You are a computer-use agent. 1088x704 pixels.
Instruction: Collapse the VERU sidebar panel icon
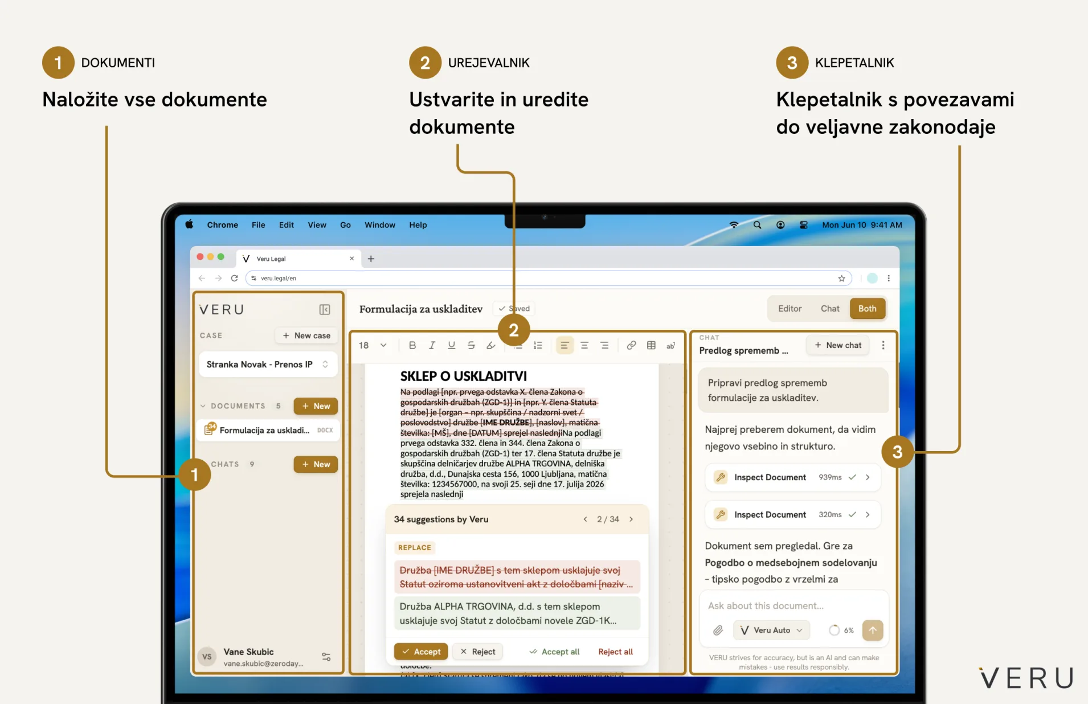pos(325,309)
